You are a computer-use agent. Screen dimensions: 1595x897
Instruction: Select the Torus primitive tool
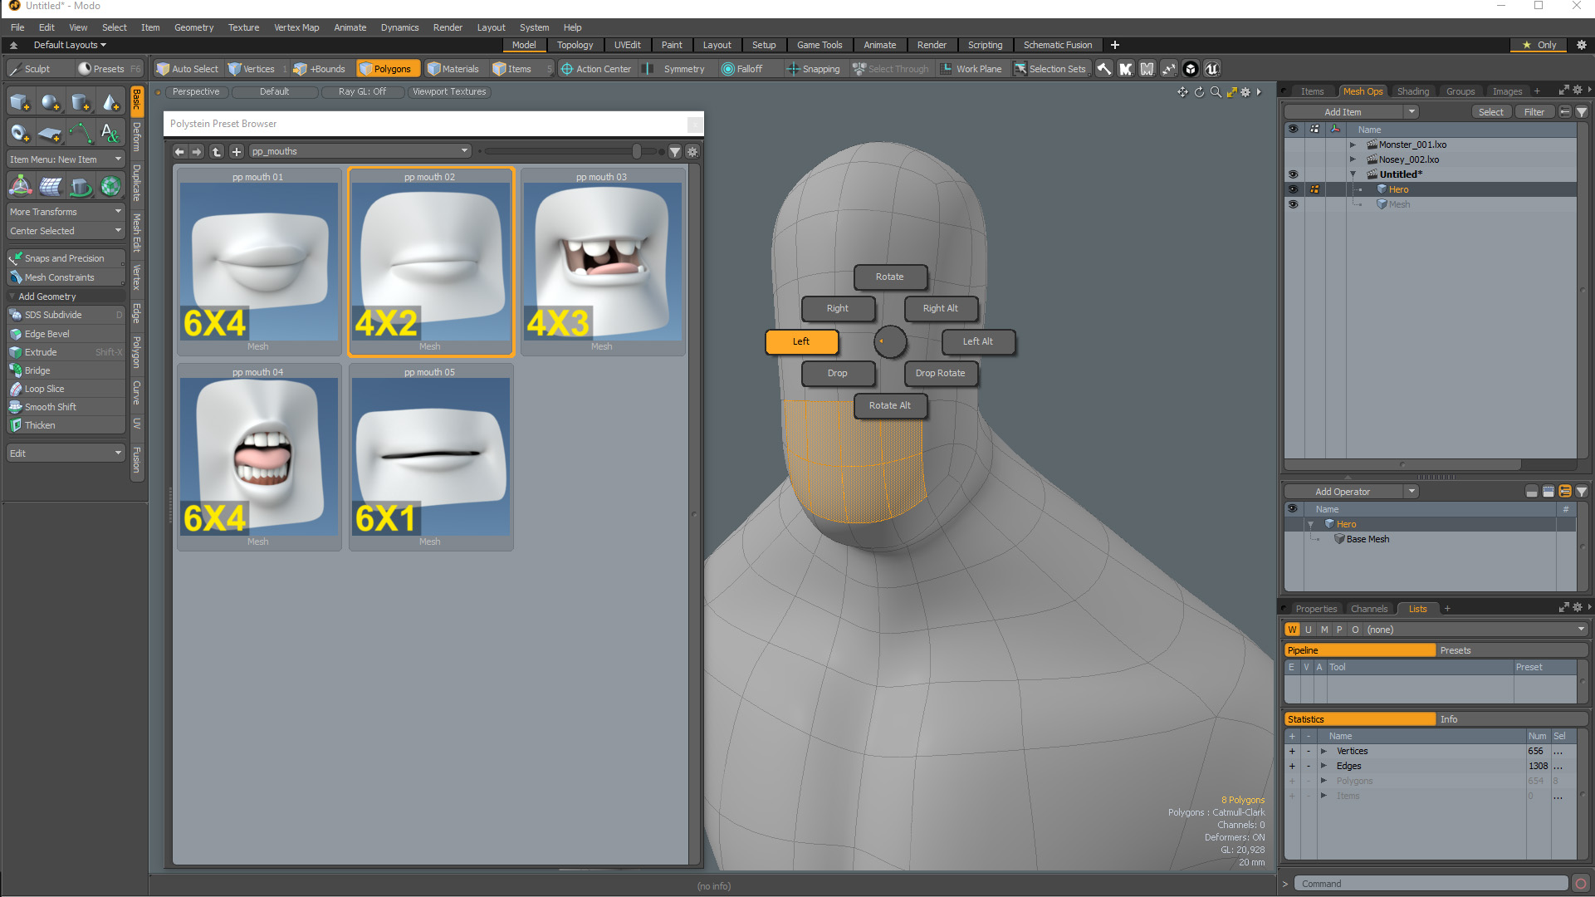pyautogui.click(x=20, y=132)
